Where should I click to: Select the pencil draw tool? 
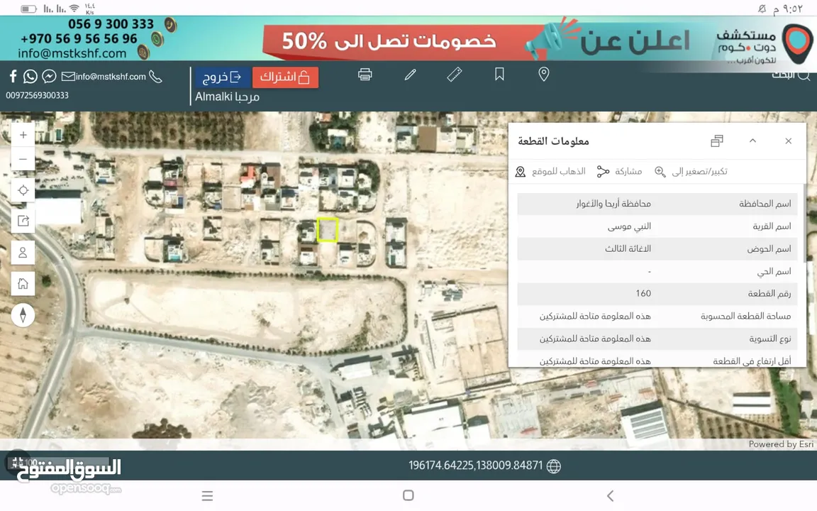click(411, 75)
